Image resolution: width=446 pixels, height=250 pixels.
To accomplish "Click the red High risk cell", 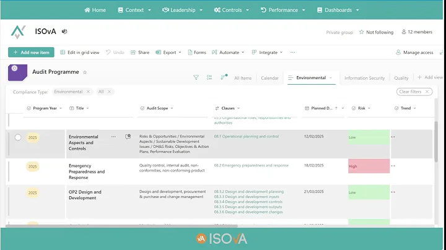I will coord(369,166).
